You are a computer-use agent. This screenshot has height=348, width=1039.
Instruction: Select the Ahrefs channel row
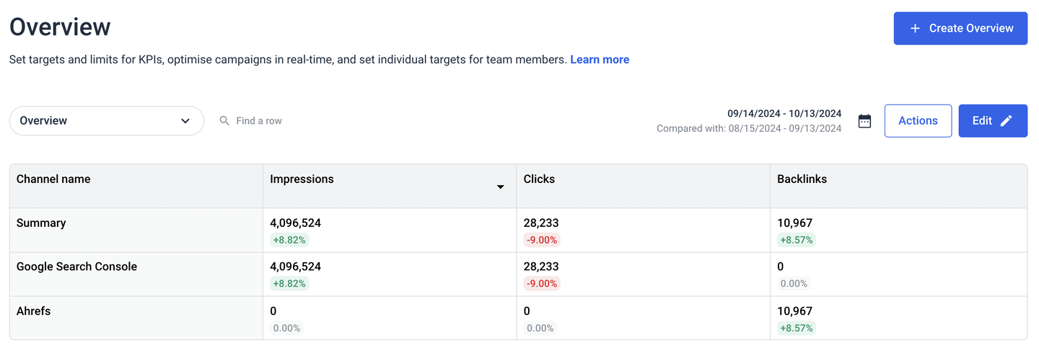33,311
